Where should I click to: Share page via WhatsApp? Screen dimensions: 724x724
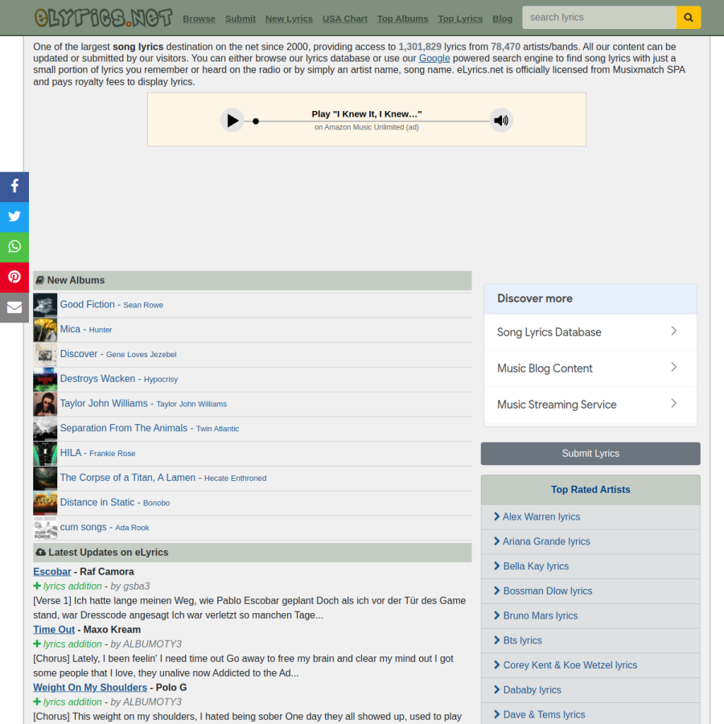tap(14, 247)
